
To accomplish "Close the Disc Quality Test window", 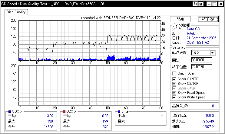I will point(221,4).
